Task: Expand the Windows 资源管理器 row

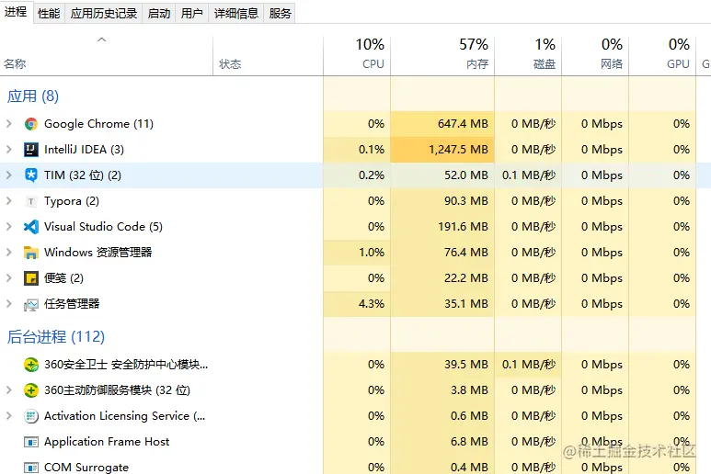Action: [8, 253]
